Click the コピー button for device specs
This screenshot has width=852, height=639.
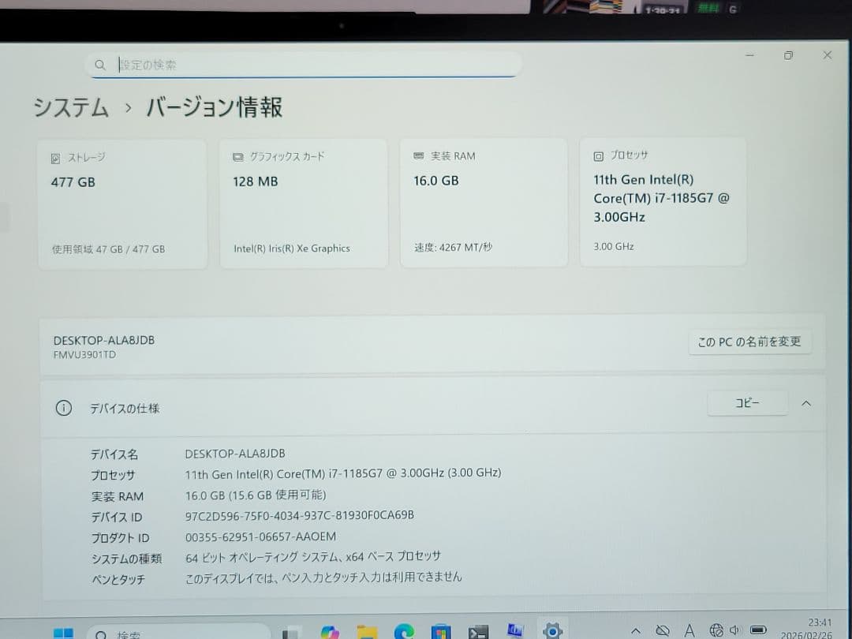[747, 403]
